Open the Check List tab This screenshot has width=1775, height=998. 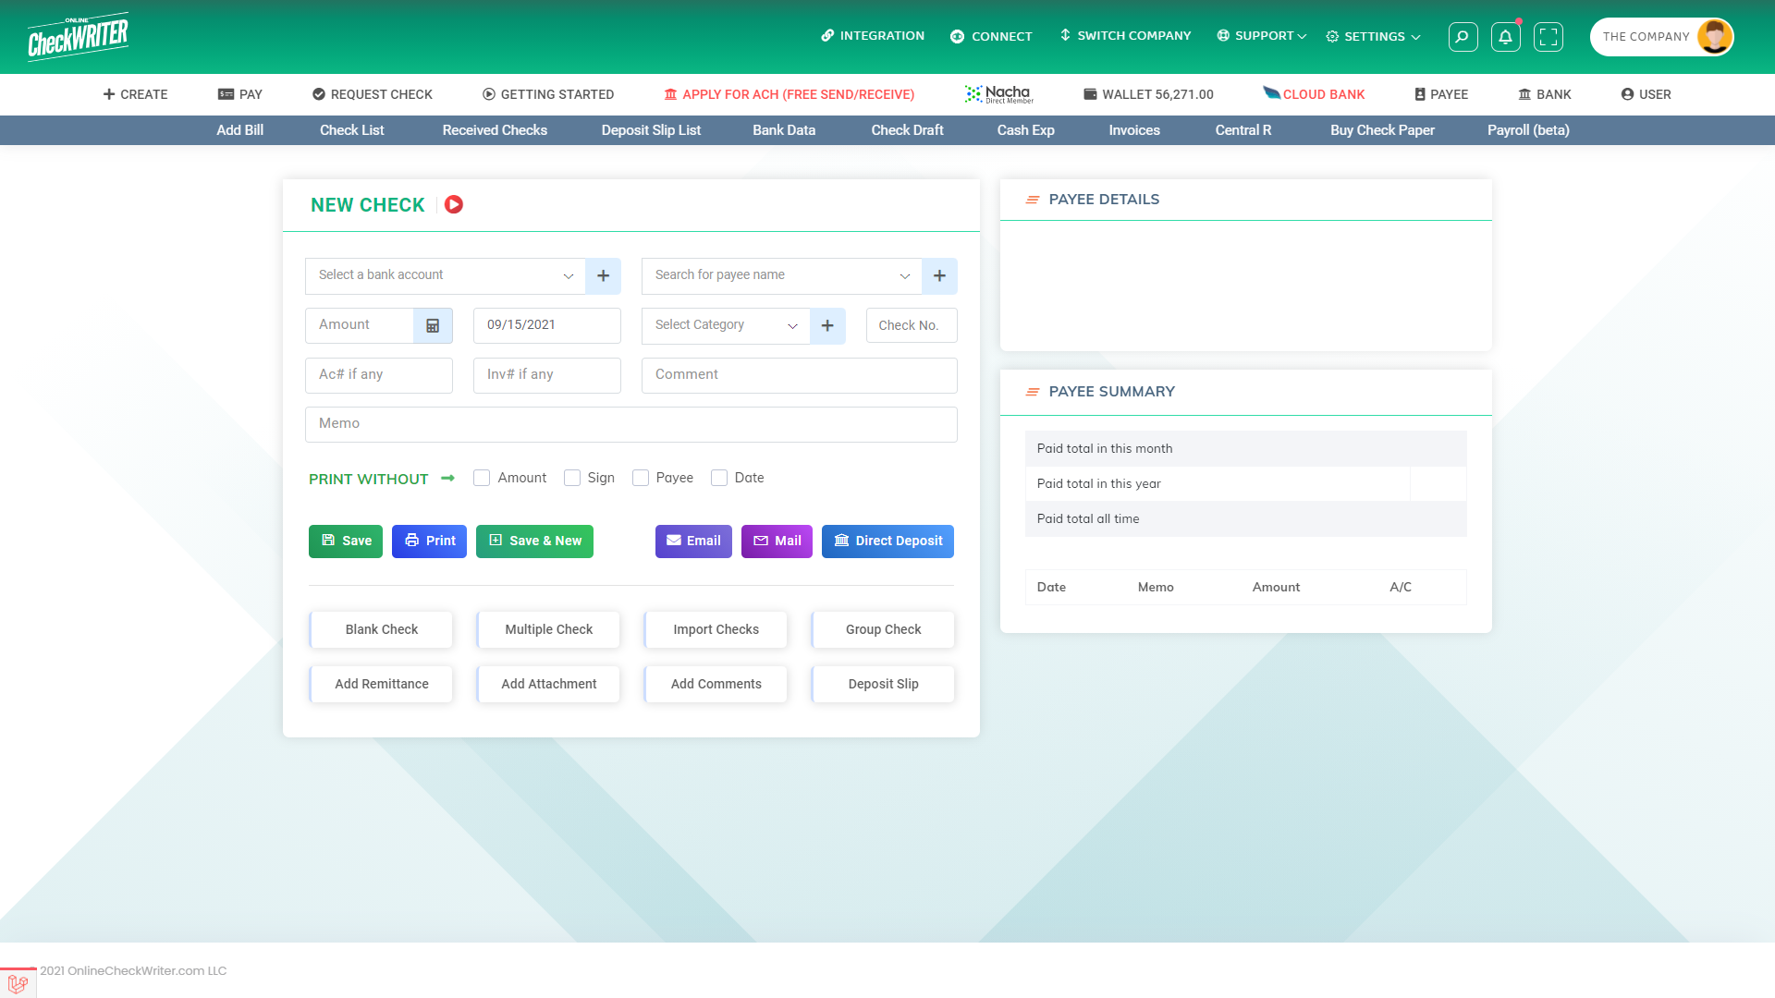pos(351,130)
